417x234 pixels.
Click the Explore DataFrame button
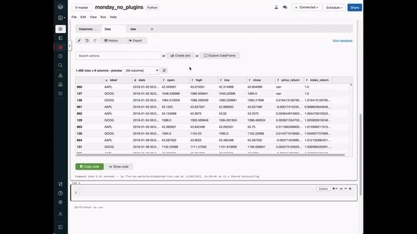(220, 56)
